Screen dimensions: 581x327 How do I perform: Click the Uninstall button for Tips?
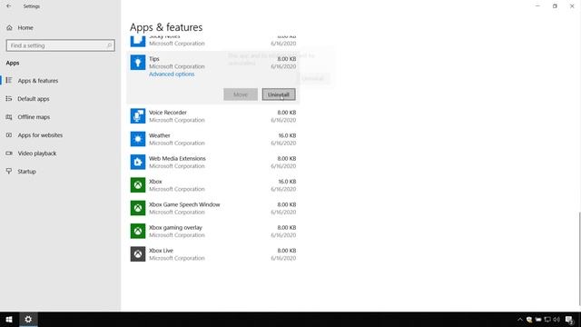click(x=279, y=94)
